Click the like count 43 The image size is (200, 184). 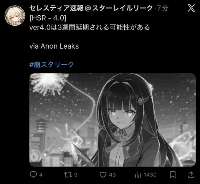[112, 175]
